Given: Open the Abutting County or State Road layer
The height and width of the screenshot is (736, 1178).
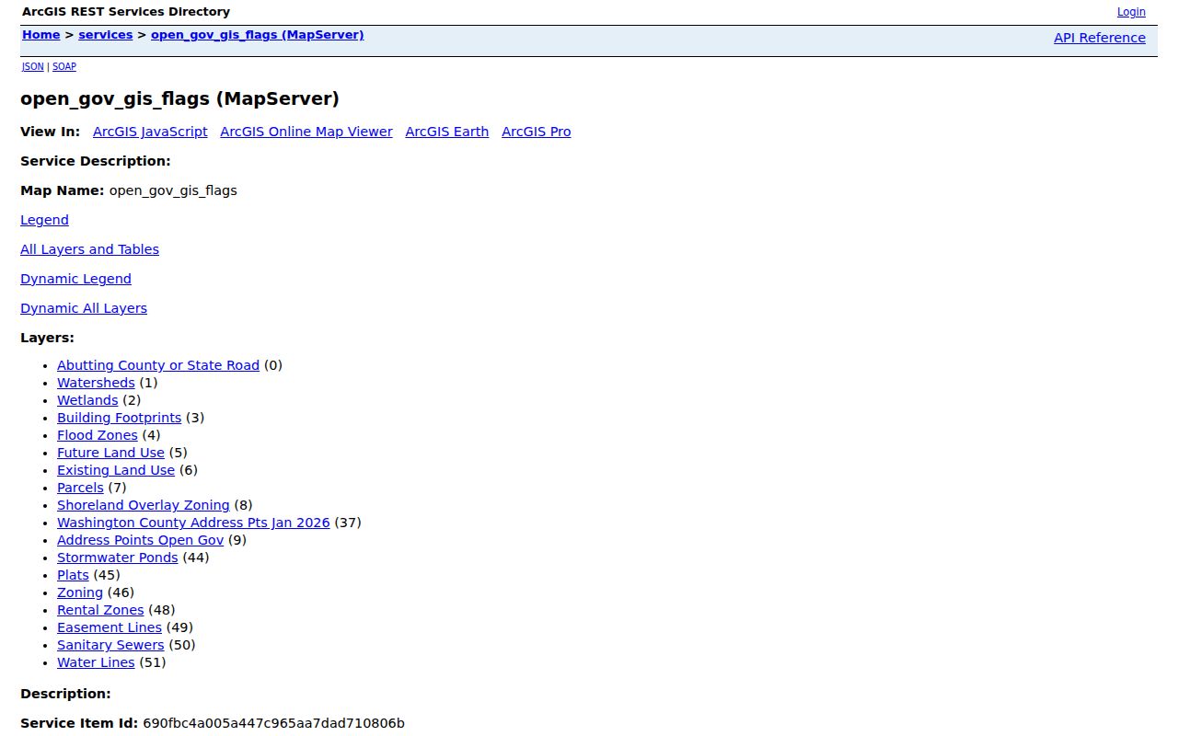Looking at the screenshot, I should pyautogui.click(x=158, y=365).
